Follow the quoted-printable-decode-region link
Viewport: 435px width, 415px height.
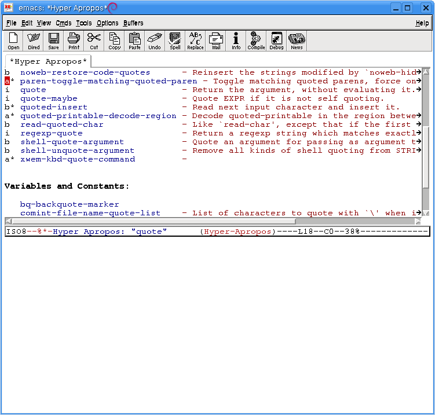coord(98,116)
